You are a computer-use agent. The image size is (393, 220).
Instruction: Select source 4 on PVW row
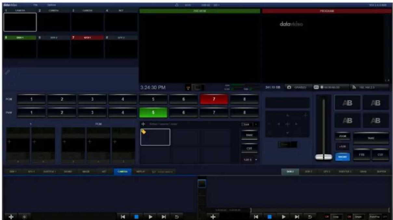[123, 113]
